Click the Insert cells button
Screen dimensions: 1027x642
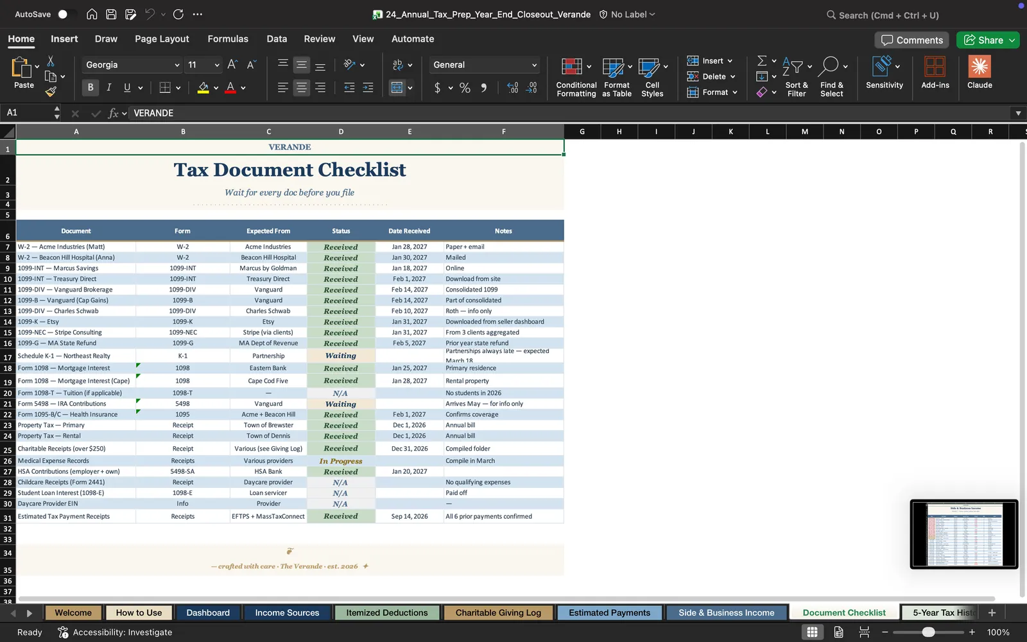[709, 61]
